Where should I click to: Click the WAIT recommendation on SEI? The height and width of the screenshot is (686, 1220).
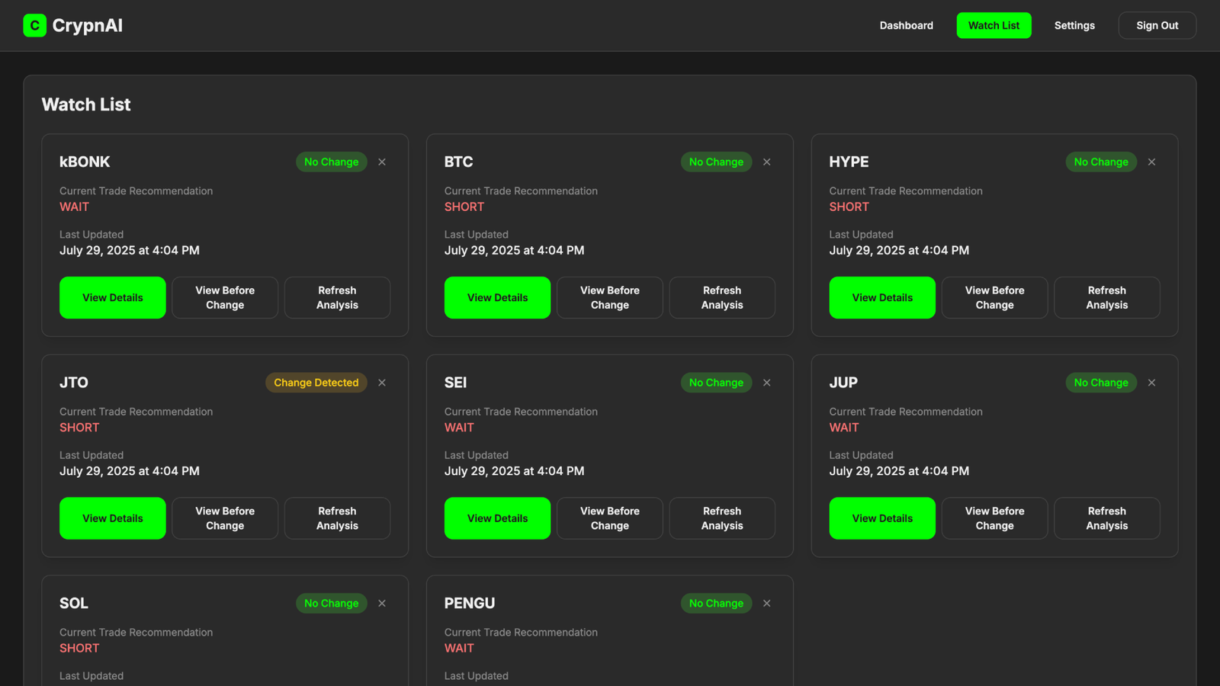459,428
